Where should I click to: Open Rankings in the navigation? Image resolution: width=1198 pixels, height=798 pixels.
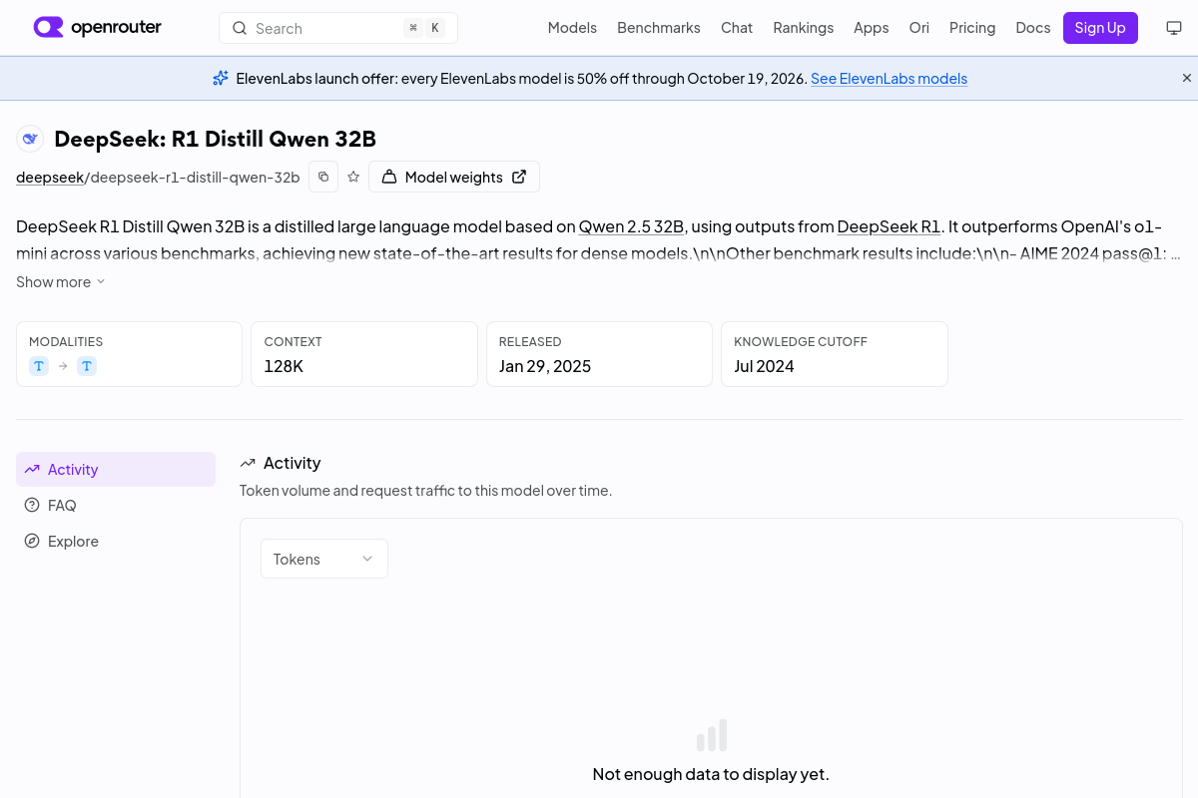[803, 28]
